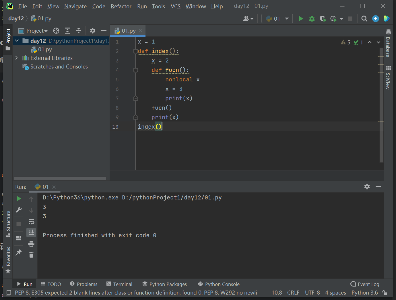Clear run output with trash icon
Viewport: 396px width, 300px height.
coord(31,255)
